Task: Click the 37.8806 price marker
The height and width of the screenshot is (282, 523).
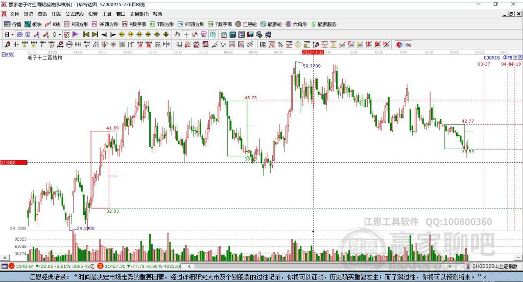Action: (x=14, y=162)
